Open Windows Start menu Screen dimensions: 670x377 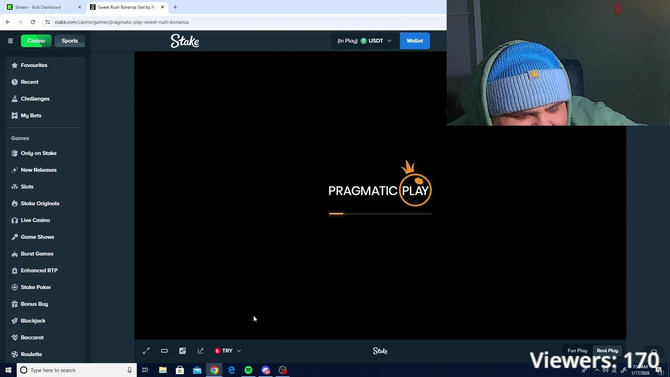coord(8,370)
